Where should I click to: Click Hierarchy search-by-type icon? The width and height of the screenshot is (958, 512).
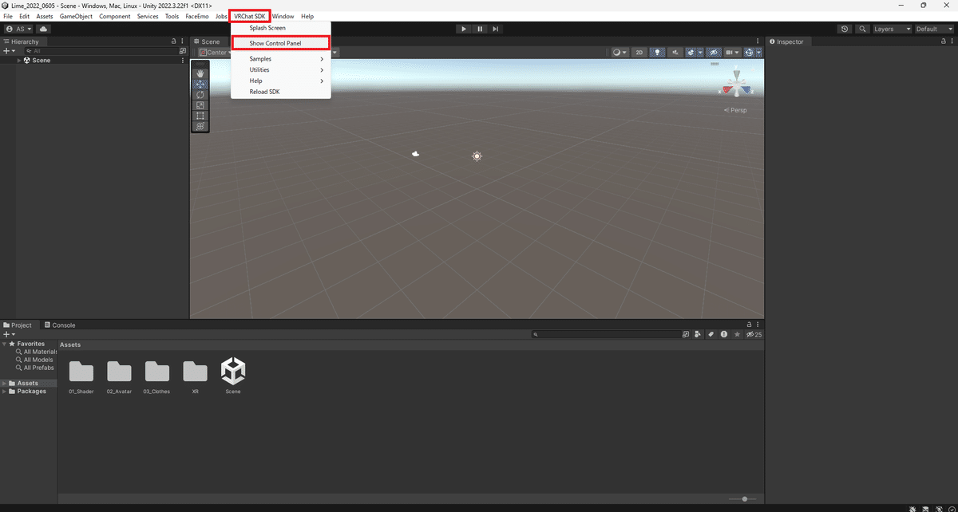click(183, 51)
